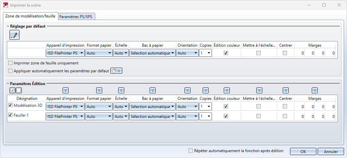The height and width of the screenshot is (158, 347).
Task: Open Orientation dropdown in Modélisation 3D row
Action: click(x=187, y=107)
